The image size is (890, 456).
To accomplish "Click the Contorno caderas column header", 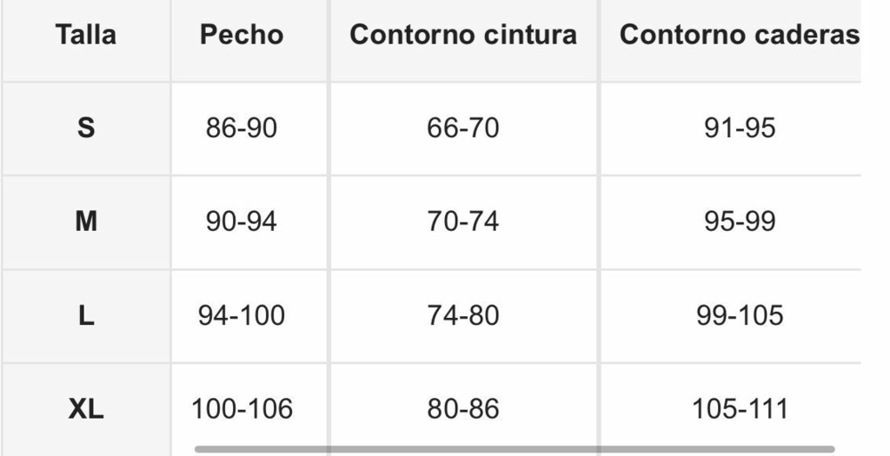I will [739, 35].
